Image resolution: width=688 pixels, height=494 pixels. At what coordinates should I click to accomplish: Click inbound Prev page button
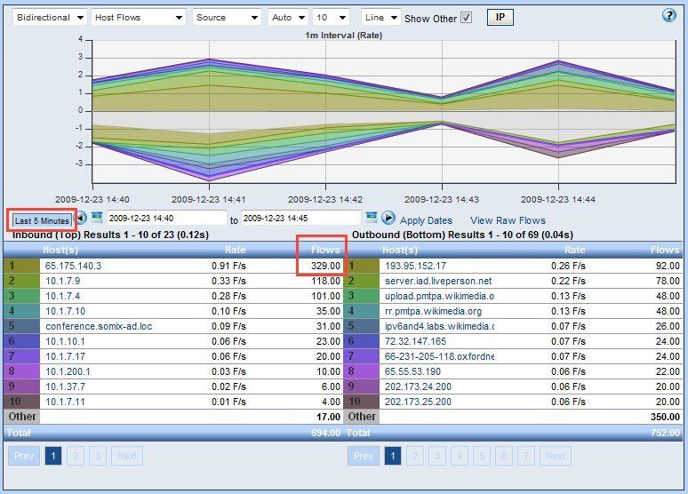click(x=24, y=456)
